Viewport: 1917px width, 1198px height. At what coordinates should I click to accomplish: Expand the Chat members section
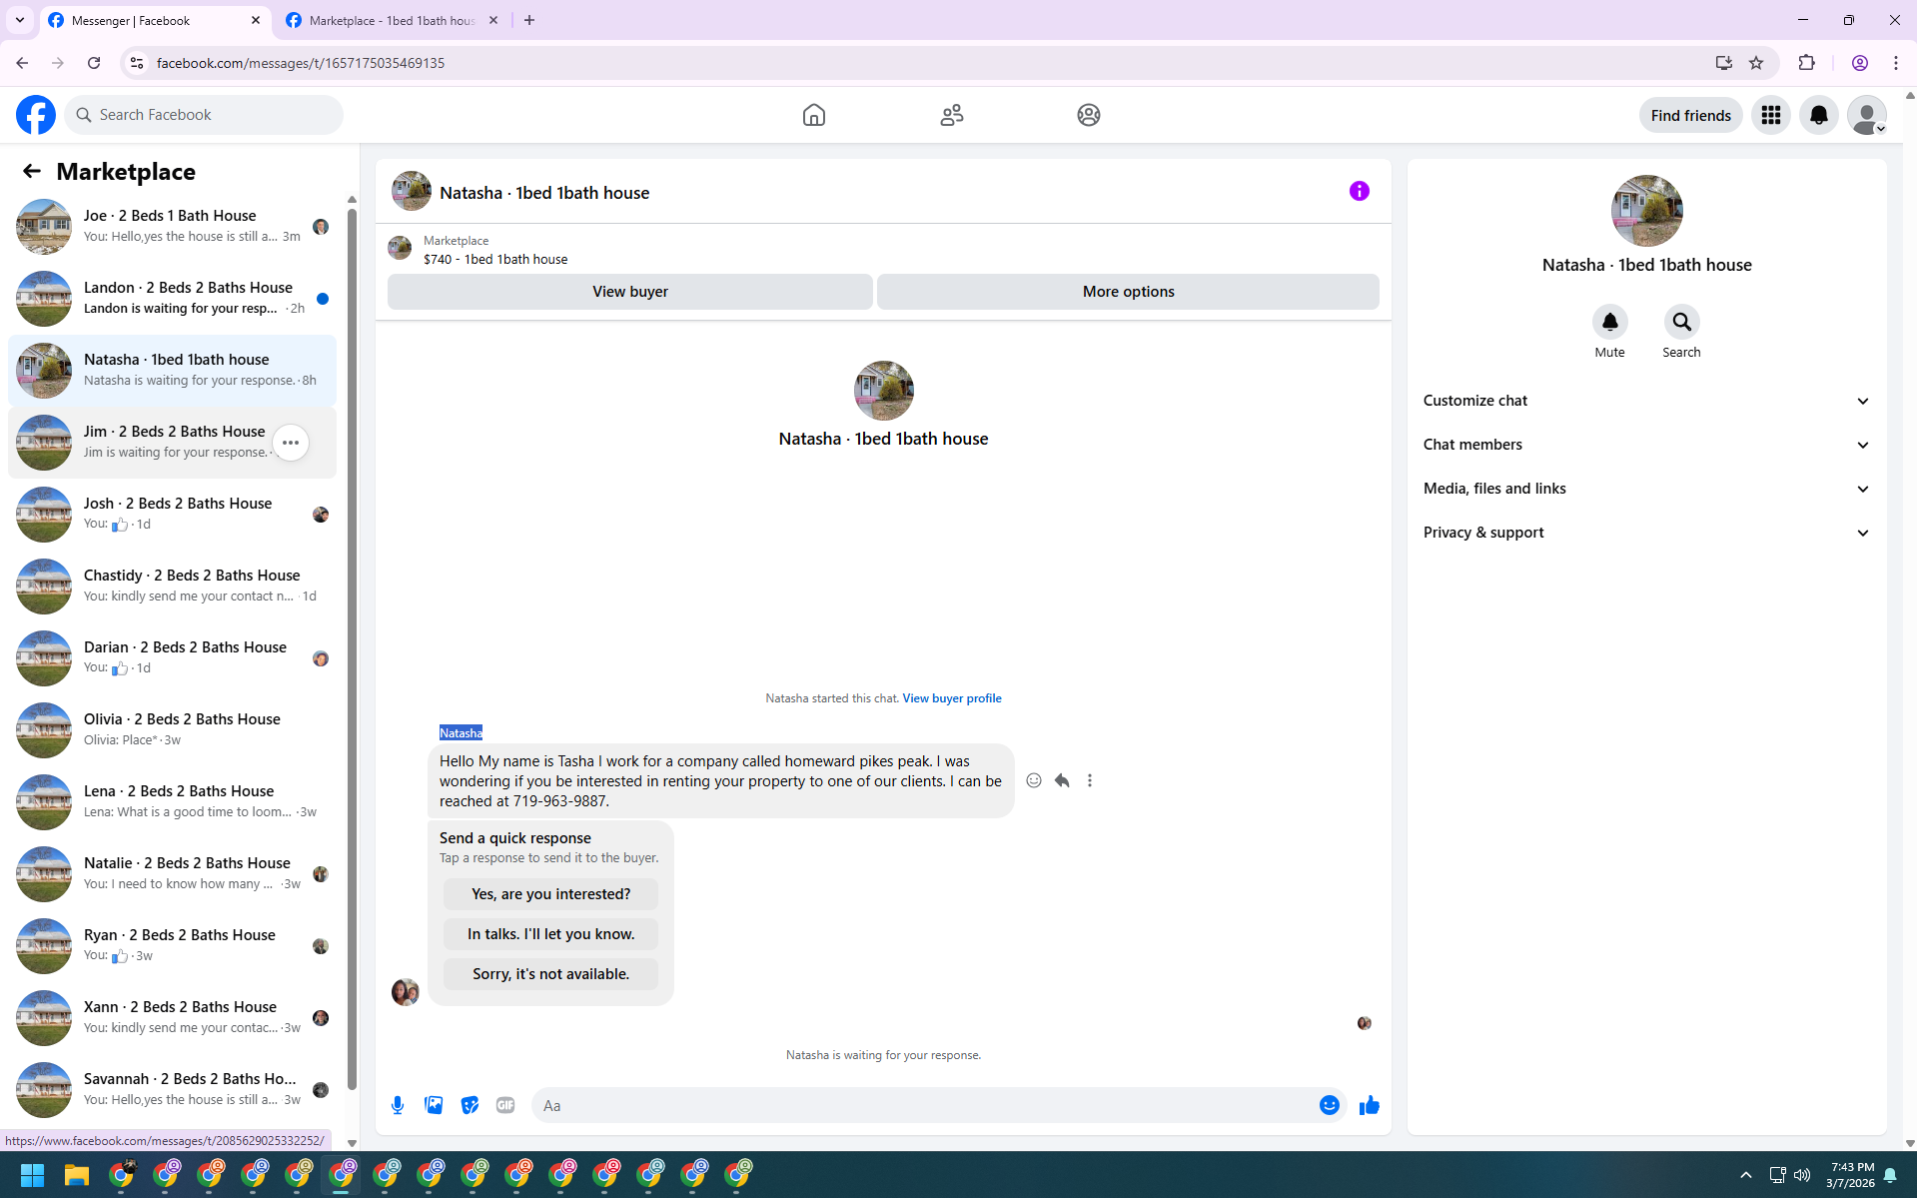tap(1646, 445)
